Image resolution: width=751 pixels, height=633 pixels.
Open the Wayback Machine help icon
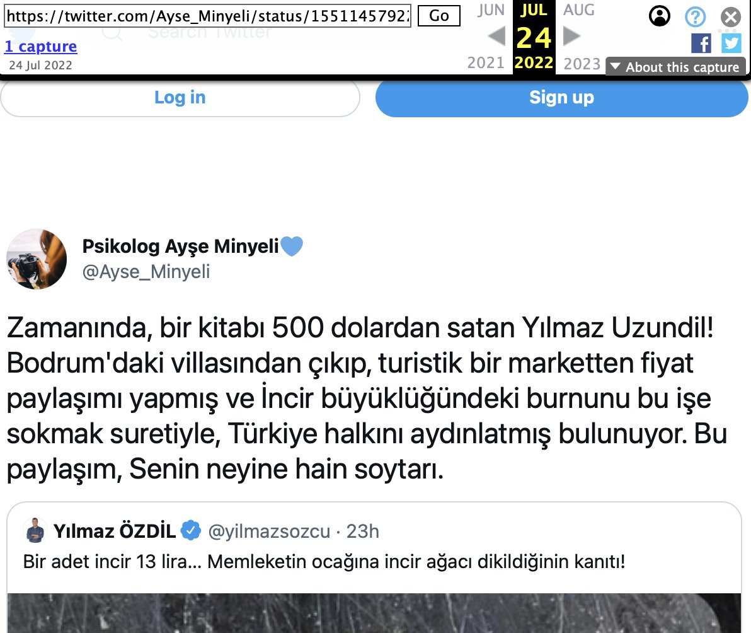(x=695, y=17)
